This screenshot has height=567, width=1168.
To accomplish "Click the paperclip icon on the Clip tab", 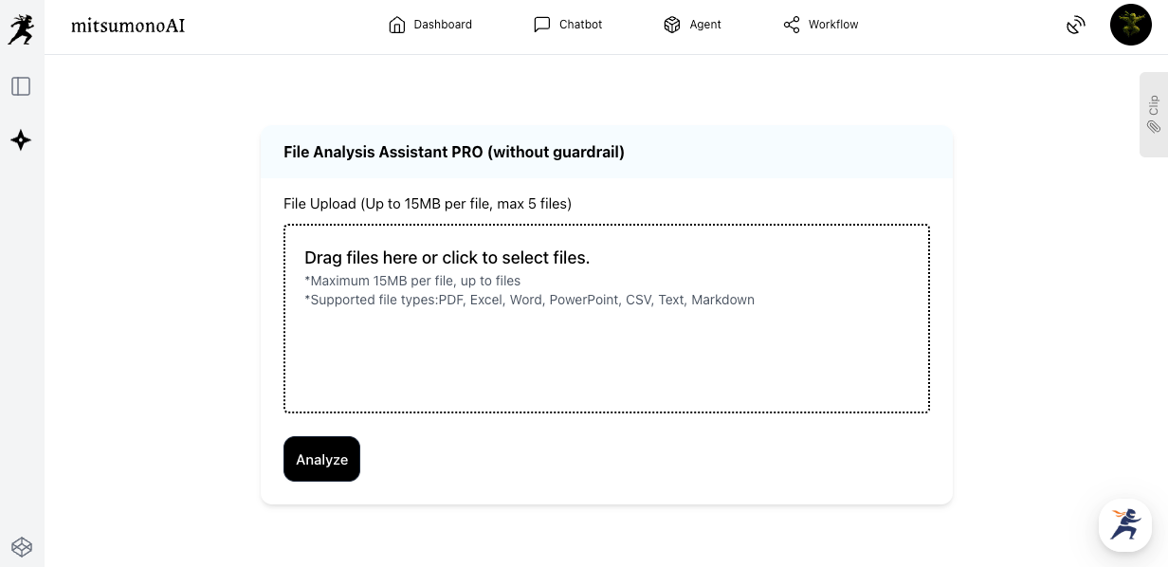I will coord(1154,127).
